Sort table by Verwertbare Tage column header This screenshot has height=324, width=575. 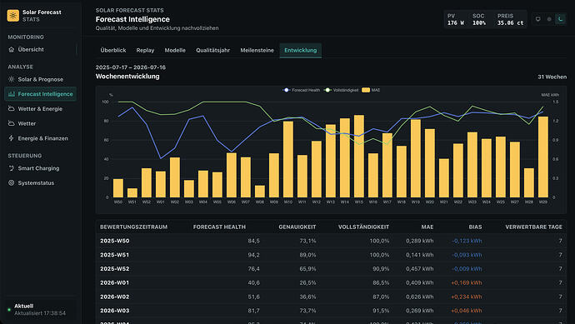[x=533, y=227]
